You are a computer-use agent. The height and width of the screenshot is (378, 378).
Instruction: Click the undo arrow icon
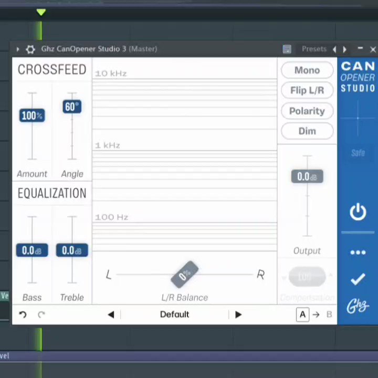pyautogui.click(x=23, y=314)
